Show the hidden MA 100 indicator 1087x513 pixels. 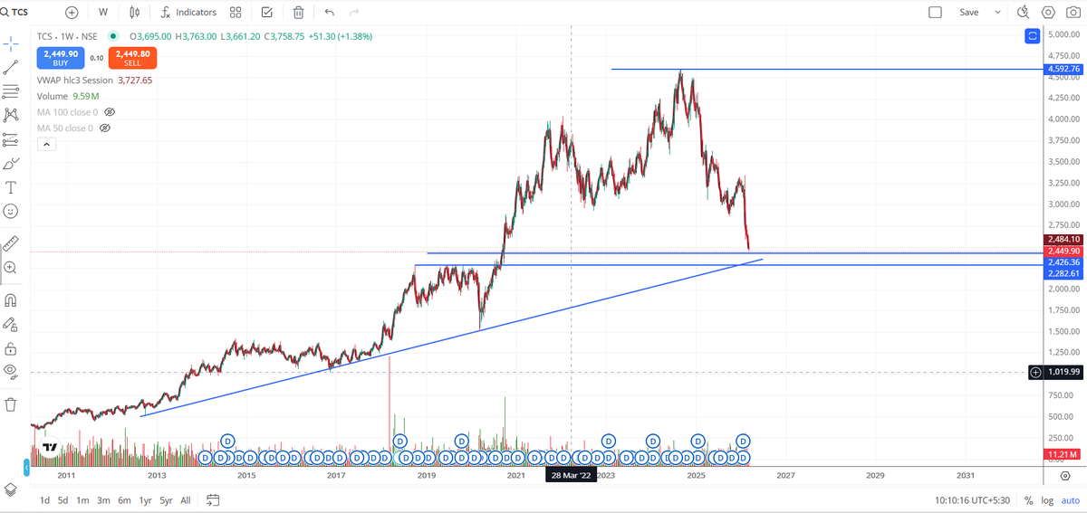tap(110, 111)
